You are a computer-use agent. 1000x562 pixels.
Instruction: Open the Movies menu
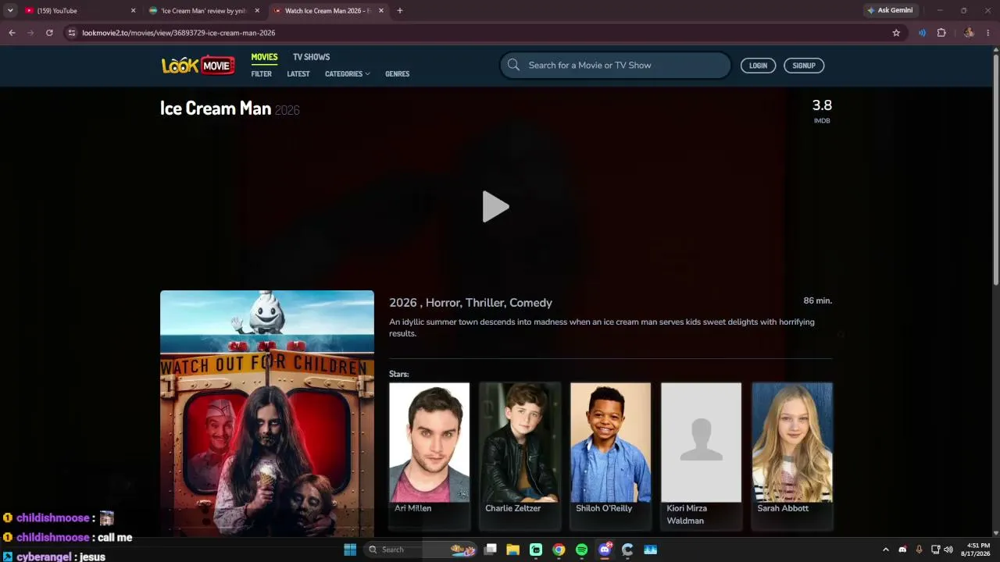(264, 57)
